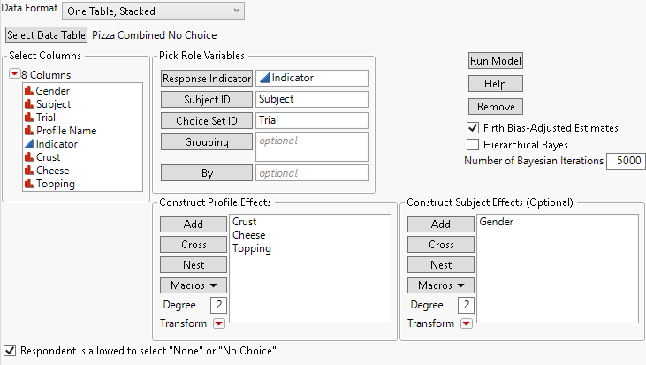The width and height of the screenshot is (646, 365).
Task: Click the Trial column type icon
Action: [x=29, y=117]
